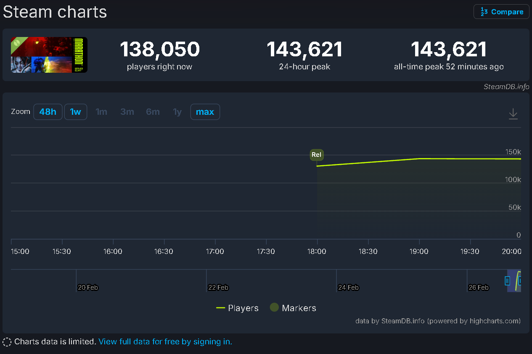Screen dimensions: 532x354
Task: Click the 138,050 players right now value
Action: (160, 49)
